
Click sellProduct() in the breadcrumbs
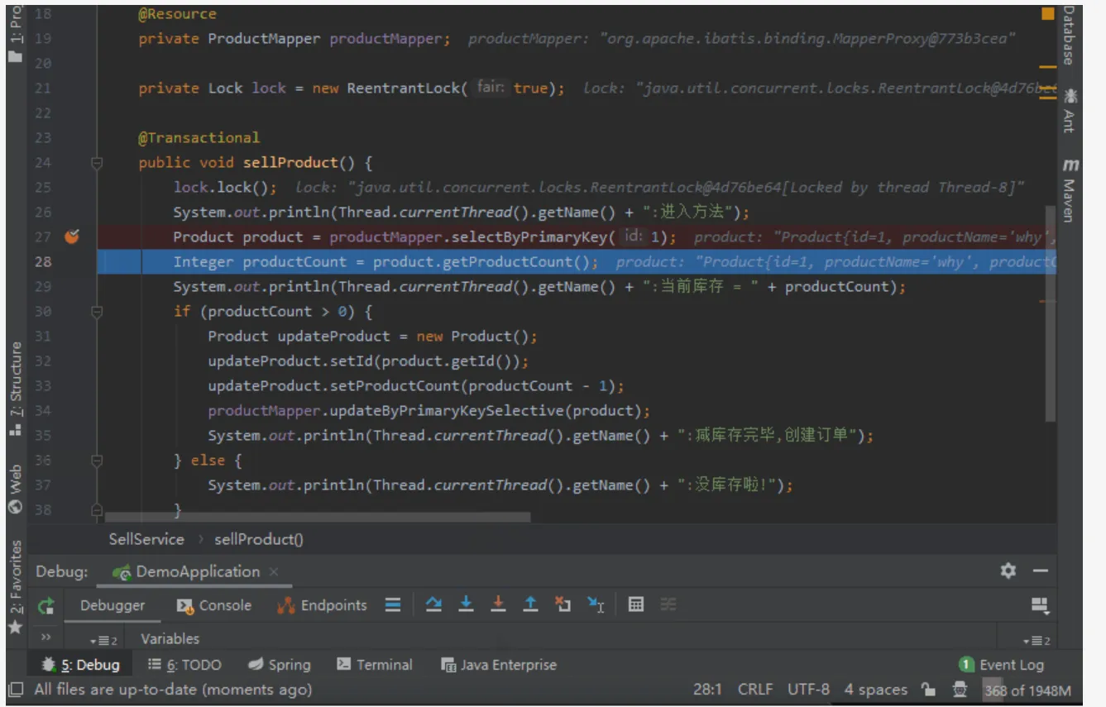259,539
